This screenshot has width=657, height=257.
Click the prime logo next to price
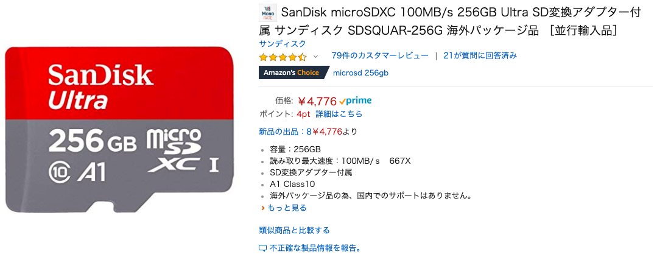point(356,100)
